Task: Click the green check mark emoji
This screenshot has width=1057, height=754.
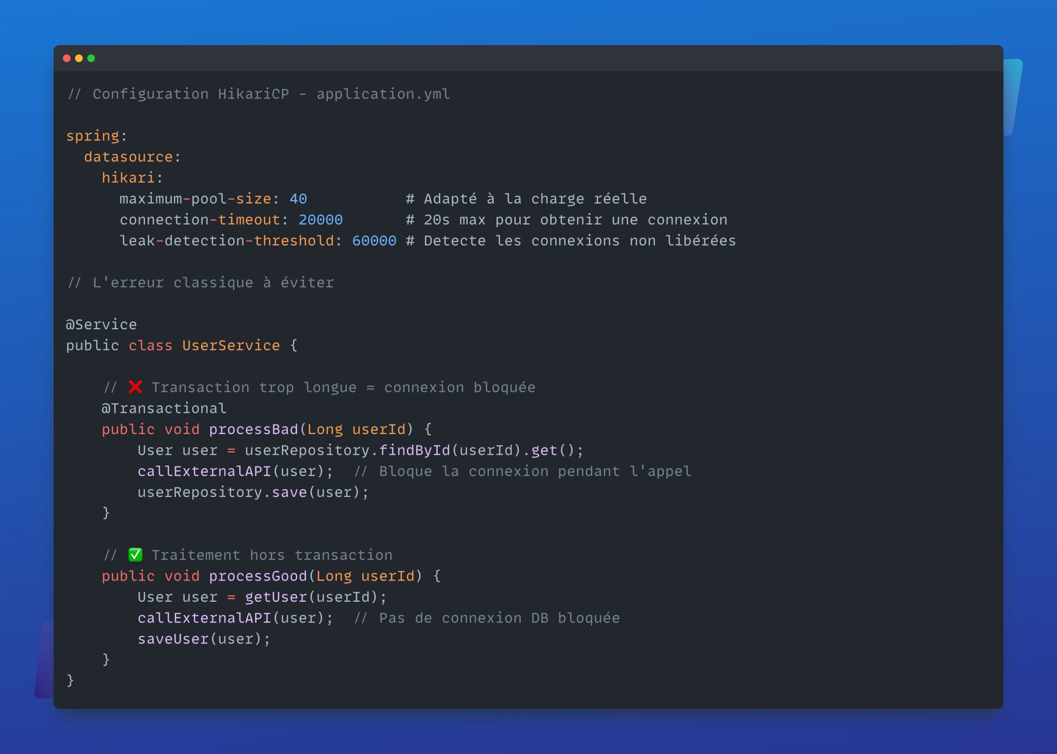Action: tap(135, 555)
